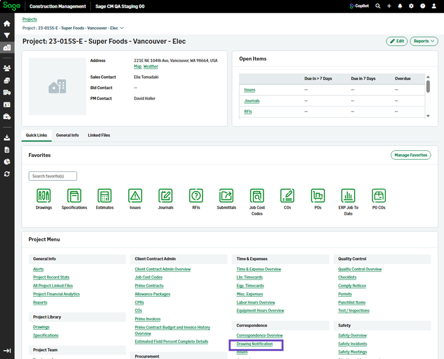Open the pie chart sidebar icon
The image size is (444, 359).
[x=7, y=161]
